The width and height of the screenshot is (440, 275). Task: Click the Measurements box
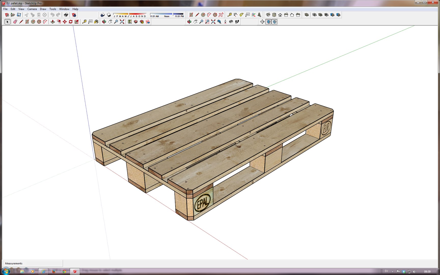pos(32,263)
